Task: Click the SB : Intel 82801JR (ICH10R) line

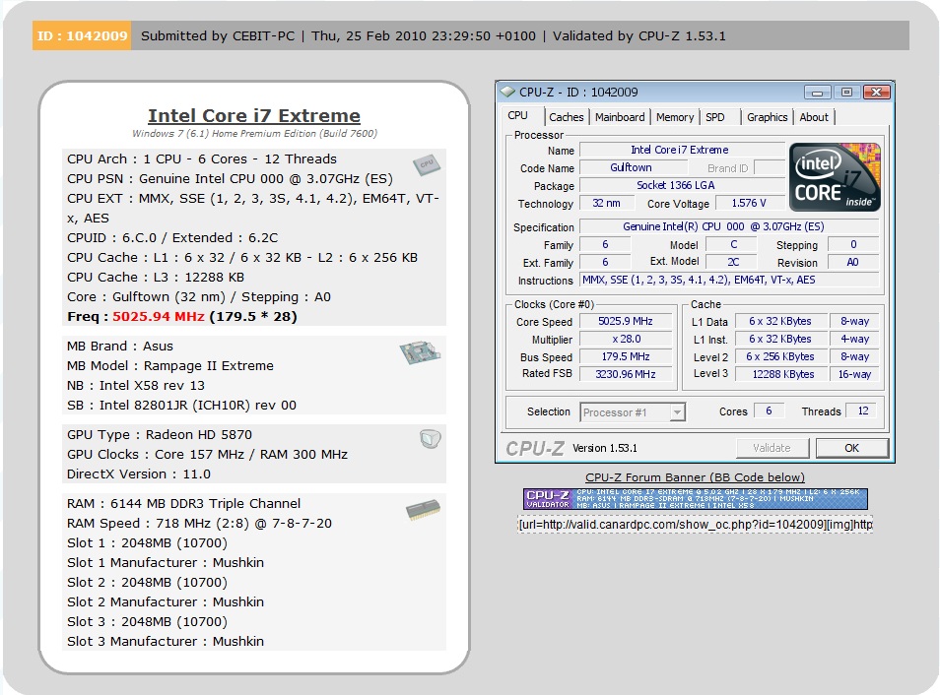Action: click(x=181, y=405)
